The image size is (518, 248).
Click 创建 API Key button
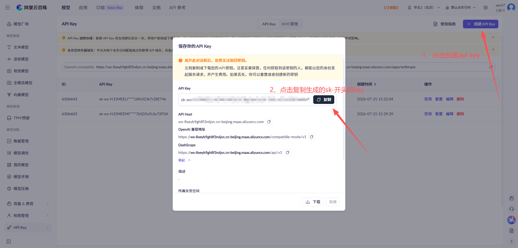tap(481, 24)
